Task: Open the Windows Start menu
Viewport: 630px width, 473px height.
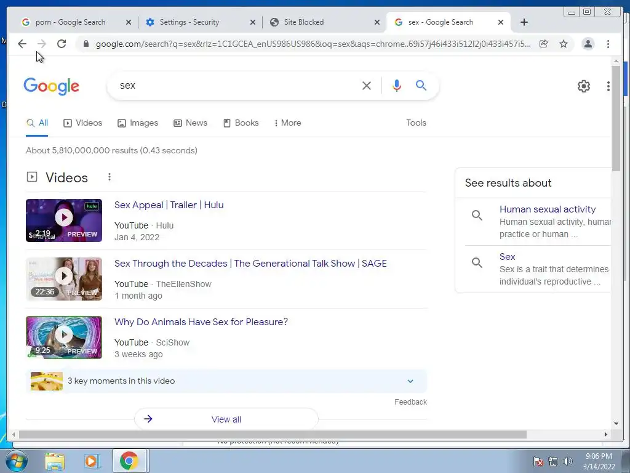Action: (16, 461)
